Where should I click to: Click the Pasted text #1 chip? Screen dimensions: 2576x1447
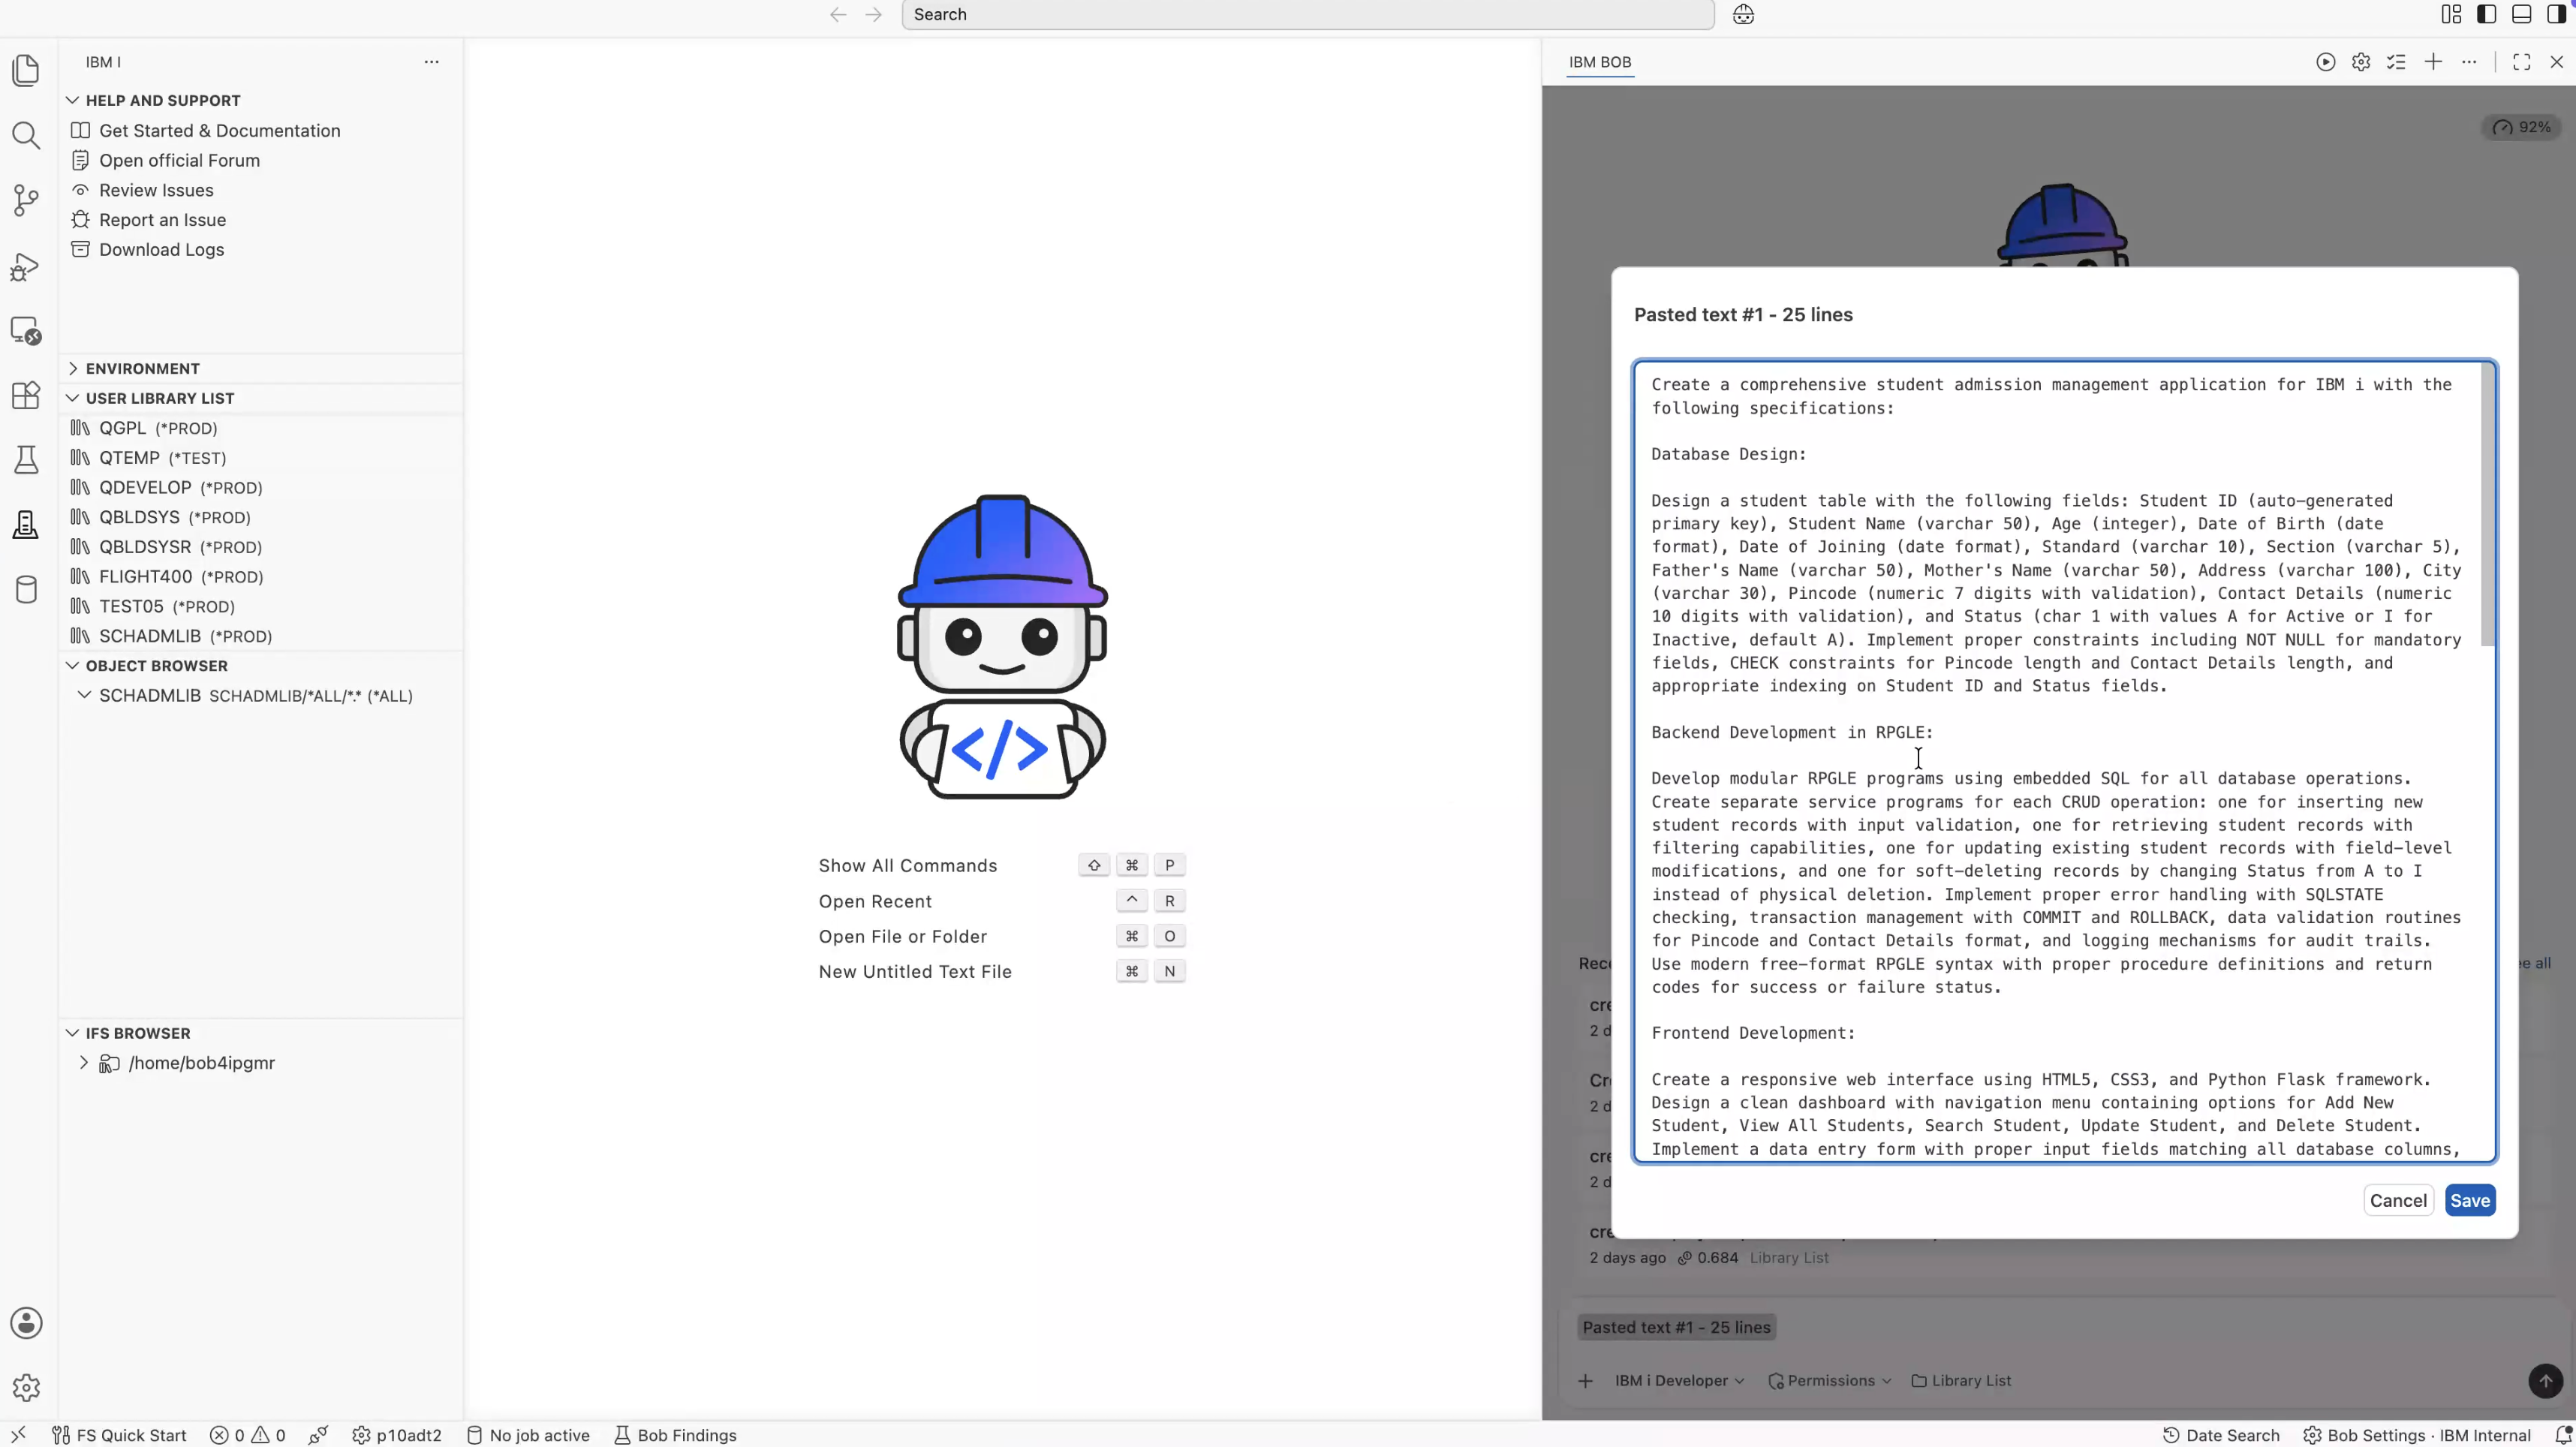click(x=1676, y=1327)
